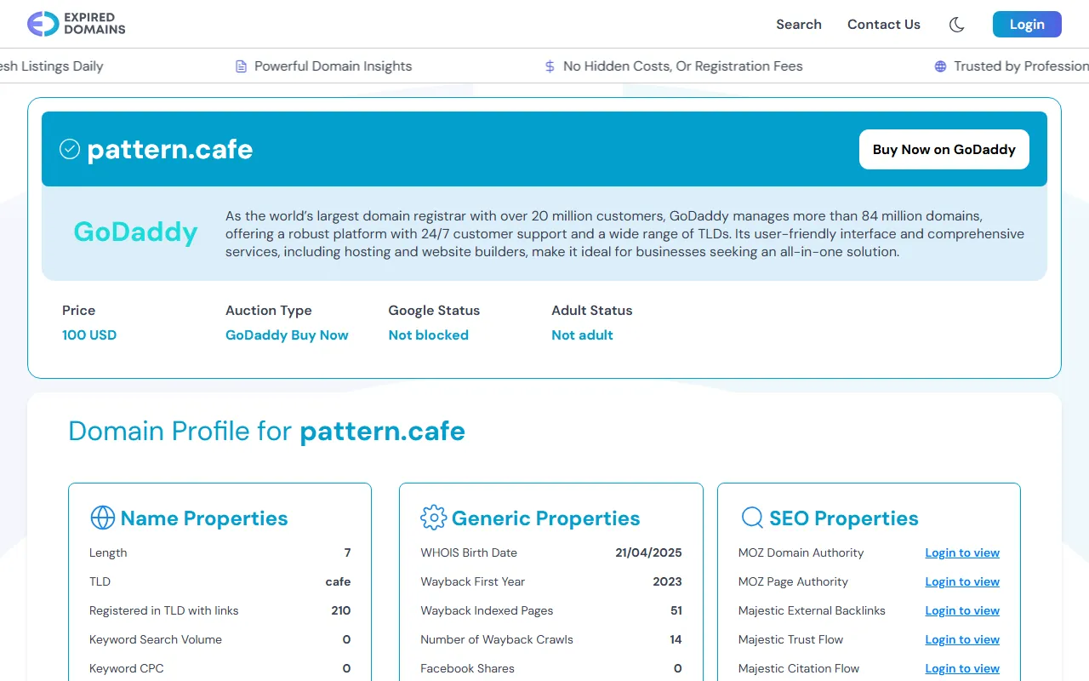
Task: Click the magnifier icon beside SEO Properties
Action: pos(752,518)
